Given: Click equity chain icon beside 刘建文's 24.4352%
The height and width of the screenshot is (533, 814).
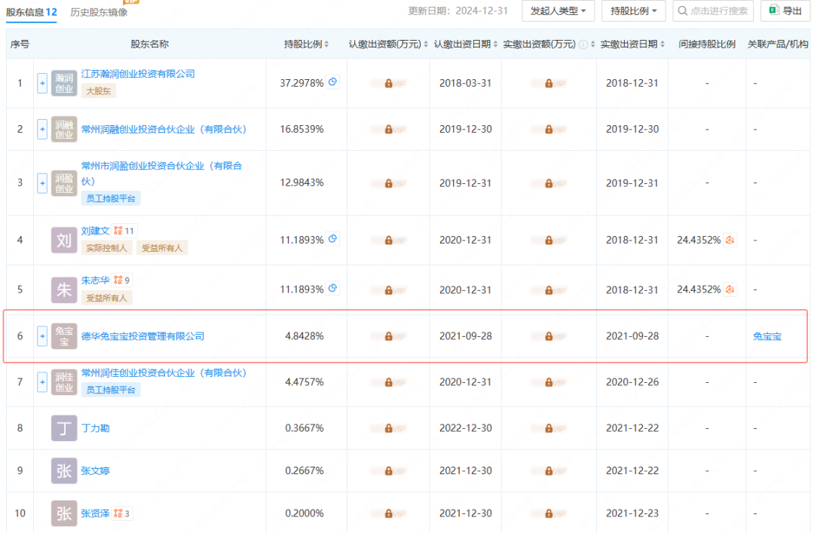Looking at the screenshot, I should (x=730, y=240).
